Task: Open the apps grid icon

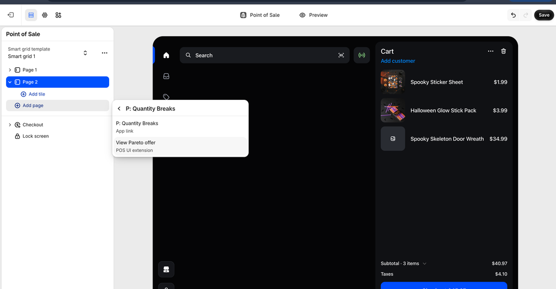Action: [x=58, y=15]
